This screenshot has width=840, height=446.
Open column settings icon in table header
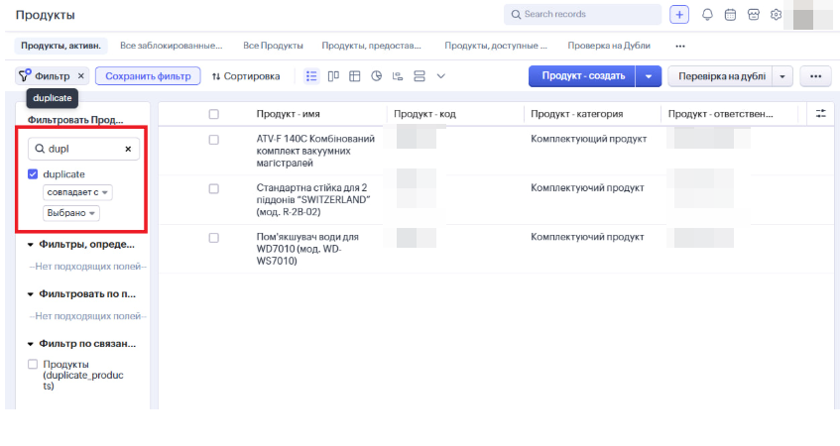click(x=821, y=114)
